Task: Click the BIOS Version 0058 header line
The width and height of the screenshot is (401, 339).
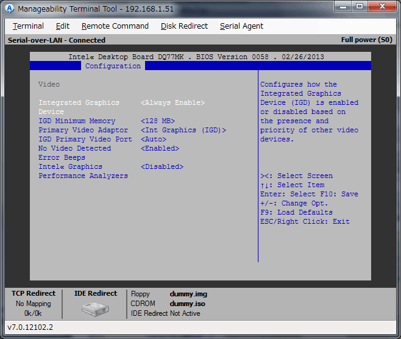Action: (196, 57)
